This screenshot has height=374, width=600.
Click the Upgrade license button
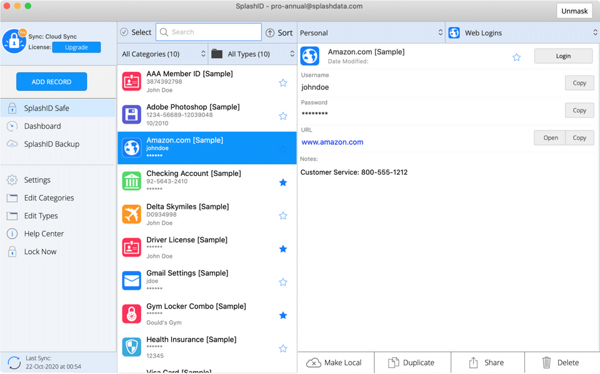[x=76, y=47]
